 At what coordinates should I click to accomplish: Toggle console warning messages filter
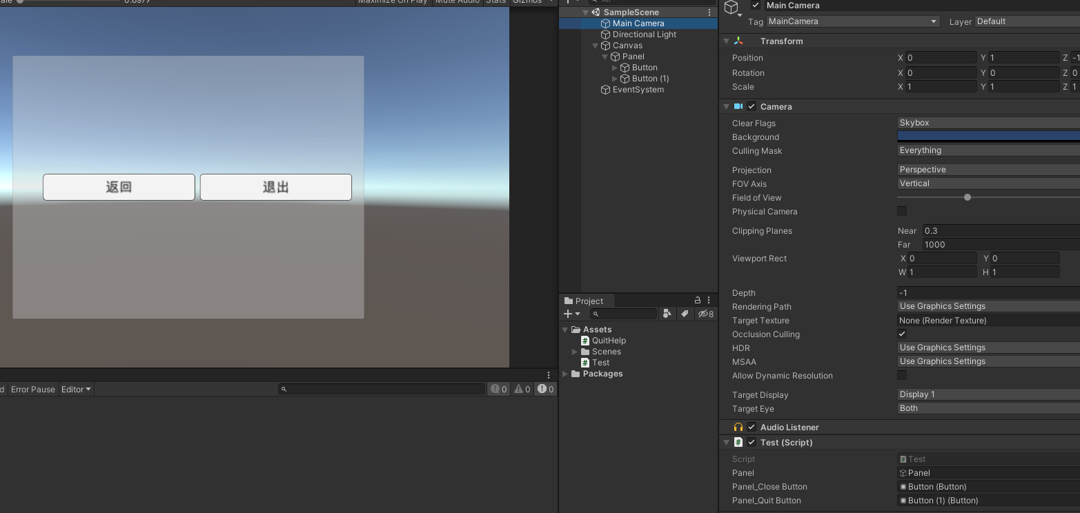(522, 390)
